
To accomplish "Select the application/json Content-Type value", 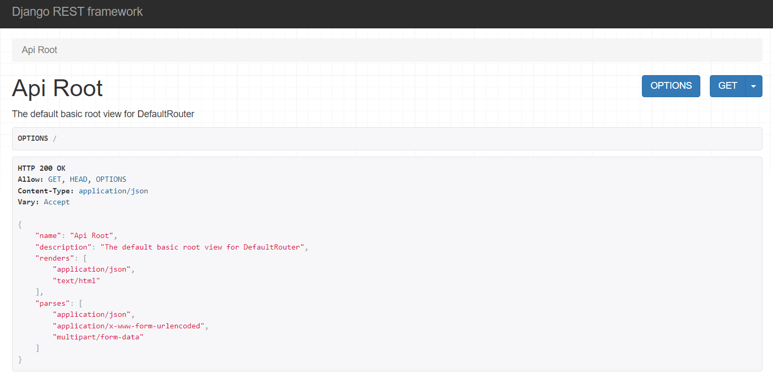I will point(113,191).
